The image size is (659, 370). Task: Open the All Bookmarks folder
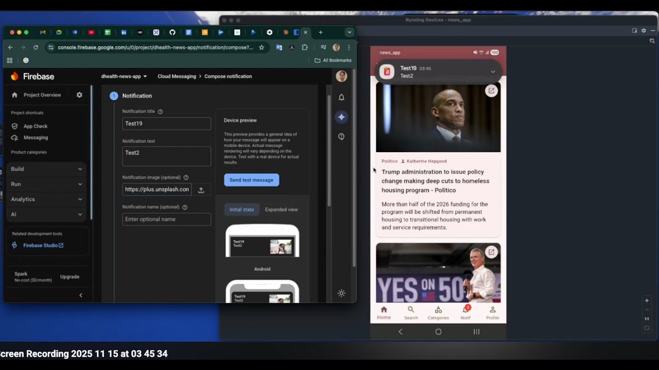(x=333, y=60)
